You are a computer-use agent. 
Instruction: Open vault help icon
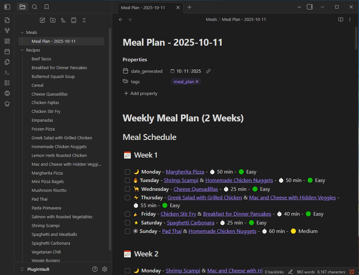pyautogui.click(x=95, y=269)
